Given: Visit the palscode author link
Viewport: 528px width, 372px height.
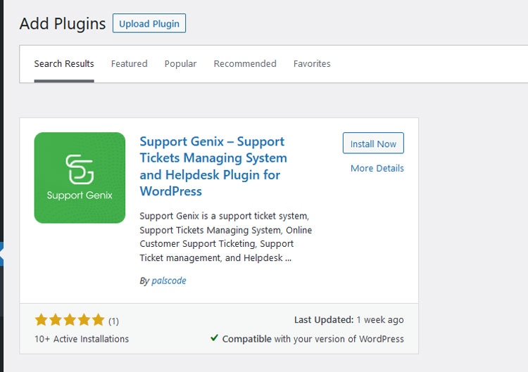Looking at the screenshot, I should point(169,281).
